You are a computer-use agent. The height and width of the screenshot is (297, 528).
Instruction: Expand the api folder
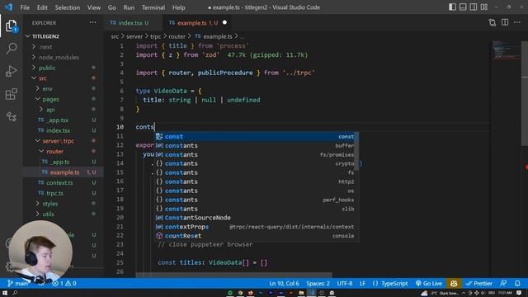pos(50,110)
